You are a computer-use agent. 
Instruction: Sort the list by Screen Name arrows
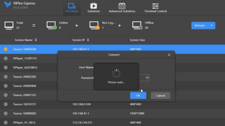coord(36,40)
